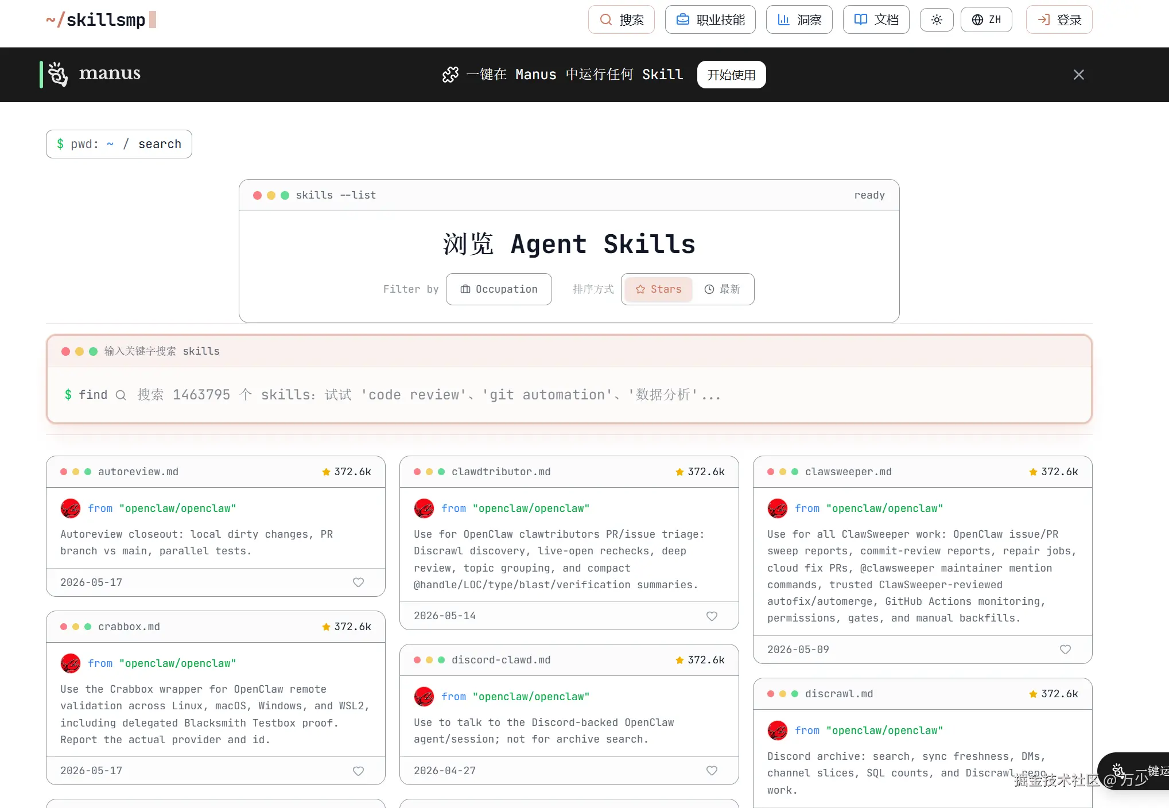Click the 'skills --list' terminal title
The width and height of the screenshot is (1169, 808).
[x=336, y=195]
